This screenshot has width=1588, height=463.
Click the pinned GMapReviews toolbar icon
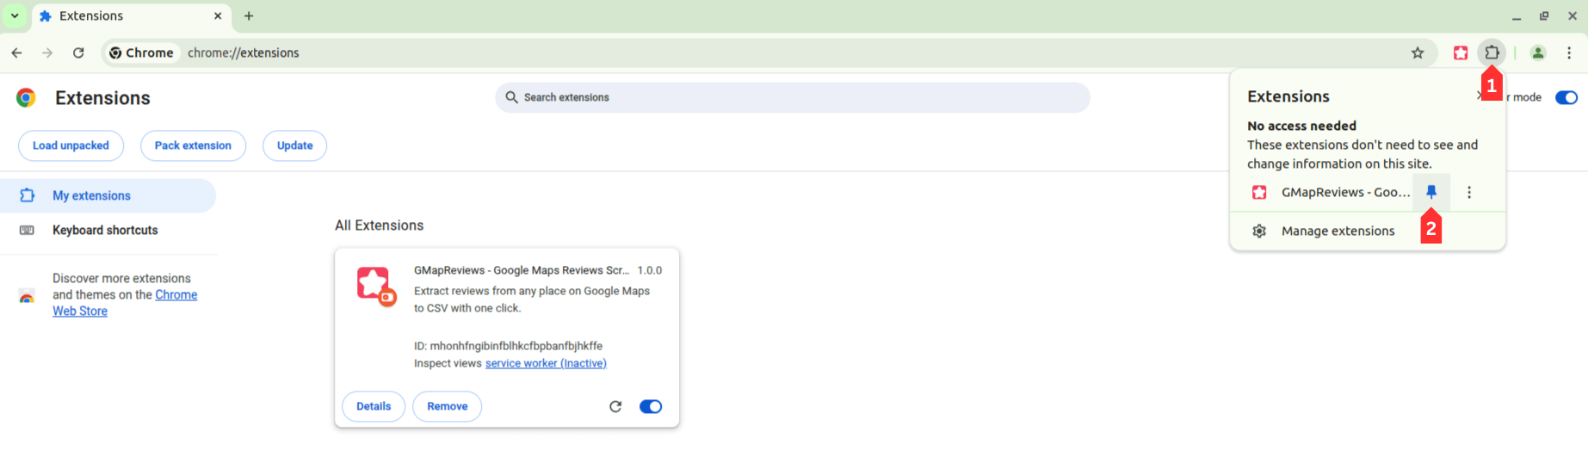[x=1461, y=52]
